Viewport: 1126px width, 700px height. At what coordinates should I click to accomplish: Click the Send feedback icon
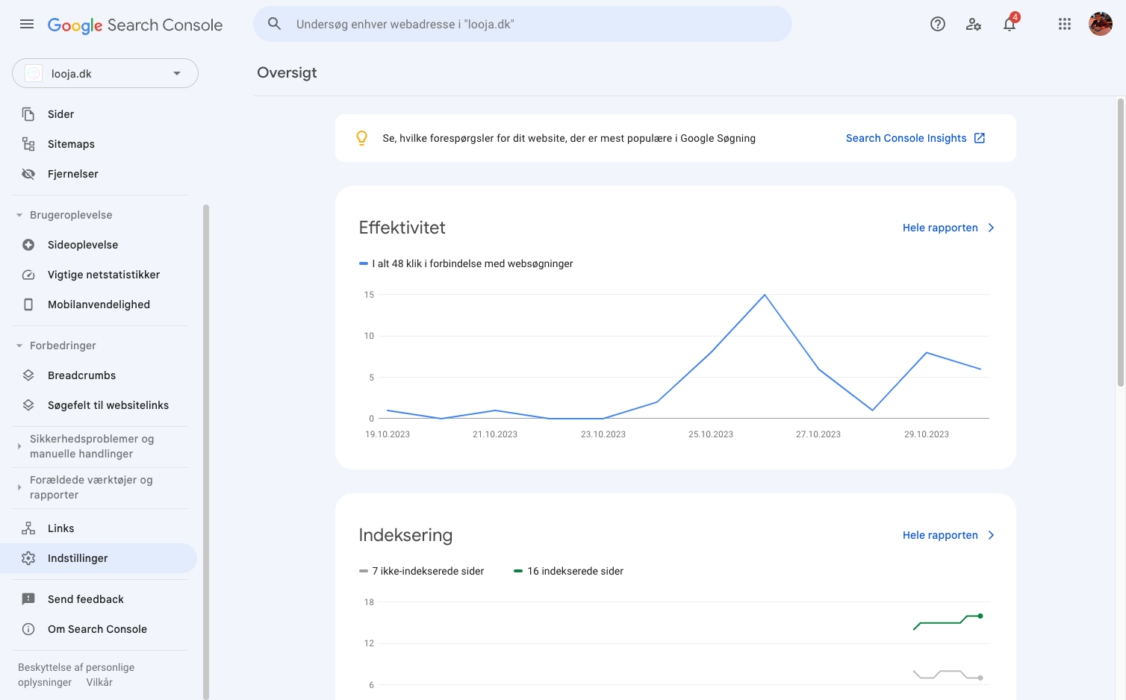click(28, 599)
